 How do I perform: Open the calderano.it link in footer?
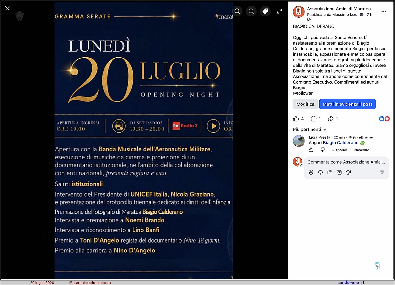tap(351, 283)
